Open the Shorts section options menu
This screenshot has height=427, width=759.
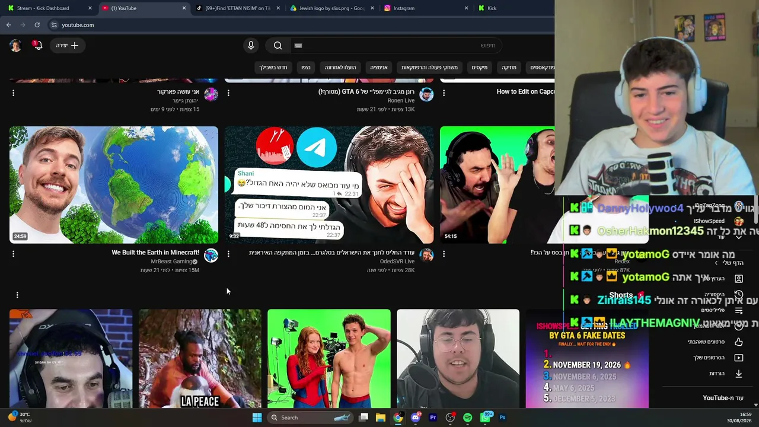coord(17,295)
